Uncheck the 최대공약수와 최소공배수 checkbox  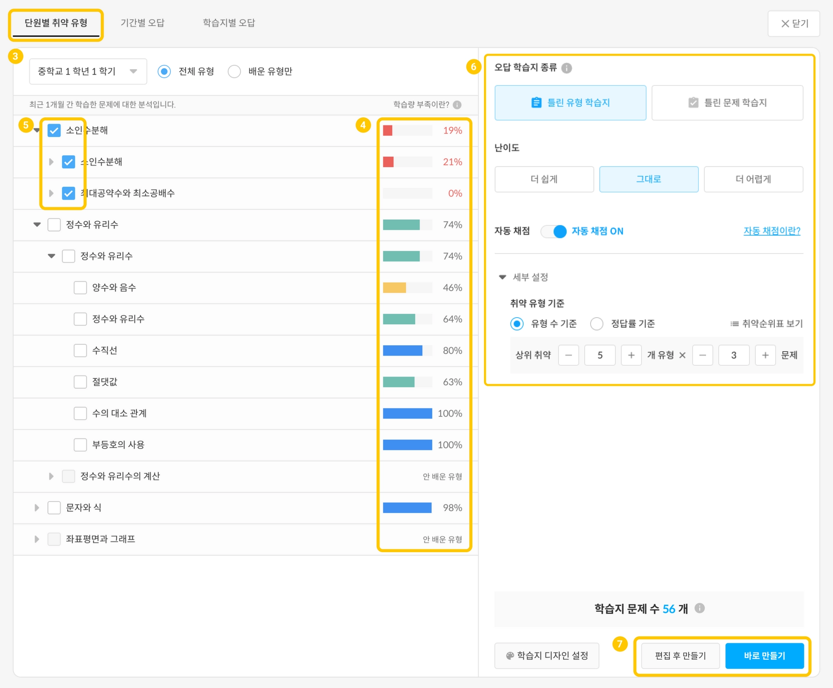68,193
